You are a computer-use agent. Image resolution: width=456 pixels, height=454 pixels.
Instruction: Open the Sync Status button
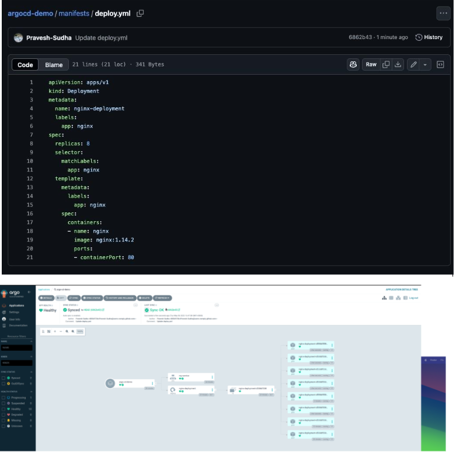(x=92, y=298)
